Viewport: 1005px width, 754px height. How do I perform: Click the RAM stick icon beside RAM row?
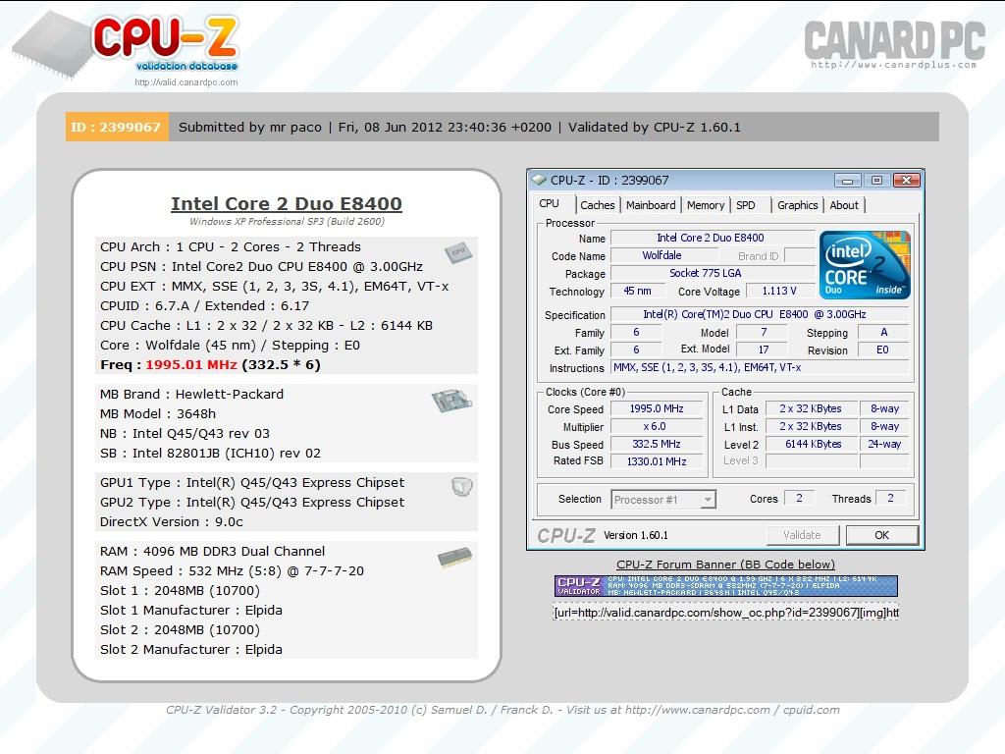455,558
